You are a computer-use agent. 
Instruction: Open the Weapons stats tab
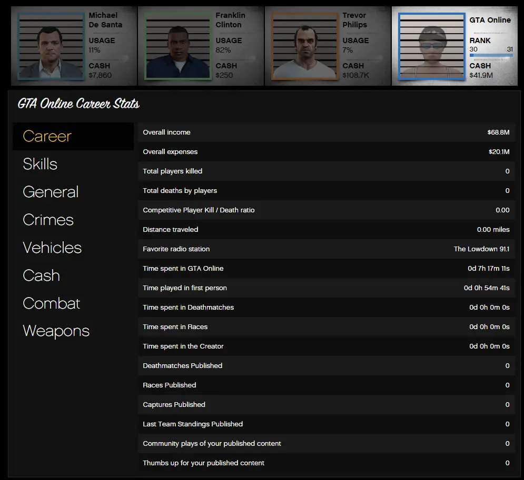pos(73,331)
